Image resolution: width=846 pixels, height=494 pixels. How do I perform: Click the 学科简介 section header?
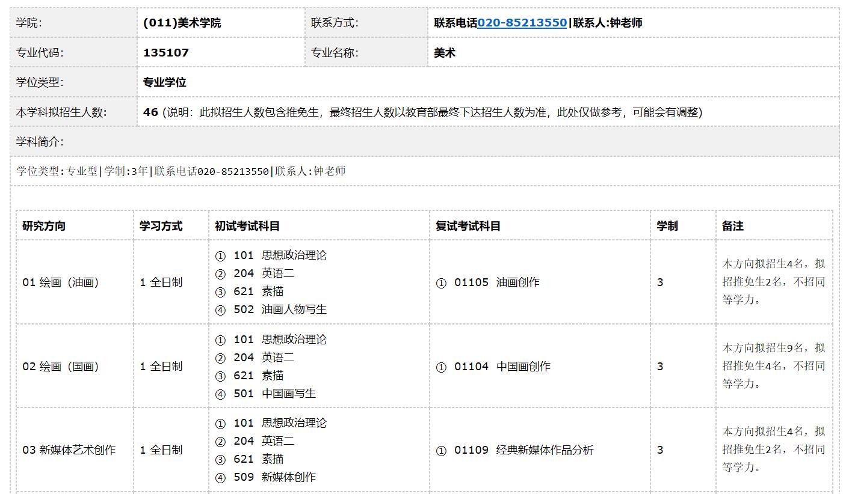click(x=40, y=142)
